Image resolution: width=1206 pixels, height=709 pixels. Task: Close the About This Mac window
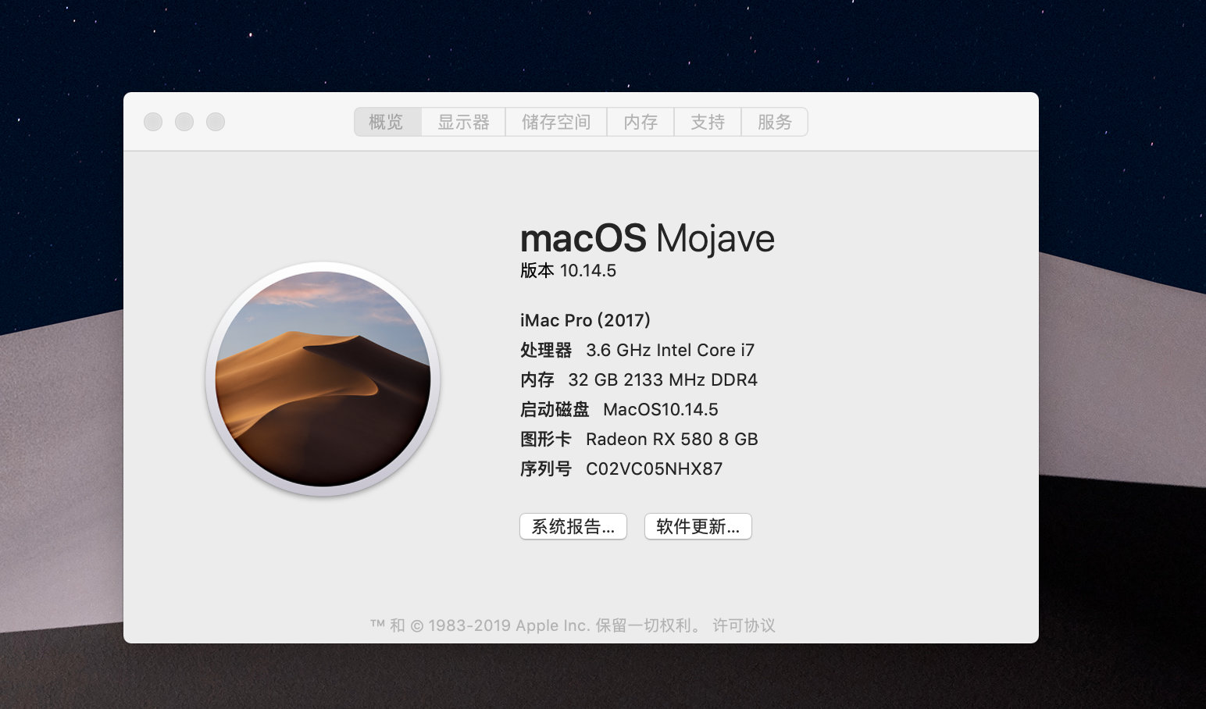point(153,122)
